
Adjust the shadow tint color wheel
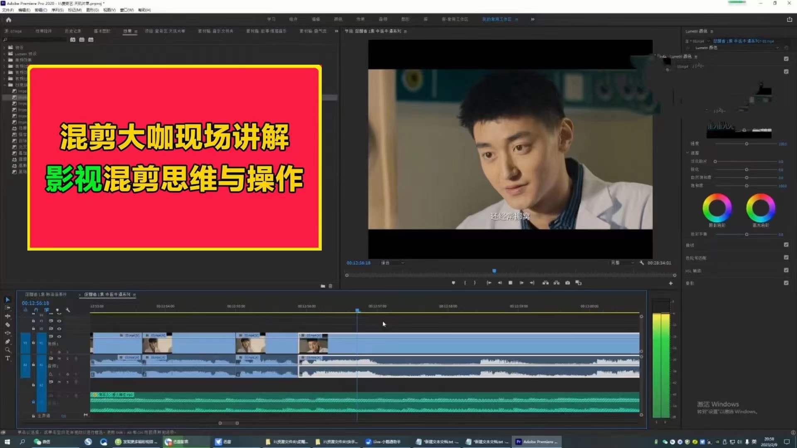click(717, 208)
